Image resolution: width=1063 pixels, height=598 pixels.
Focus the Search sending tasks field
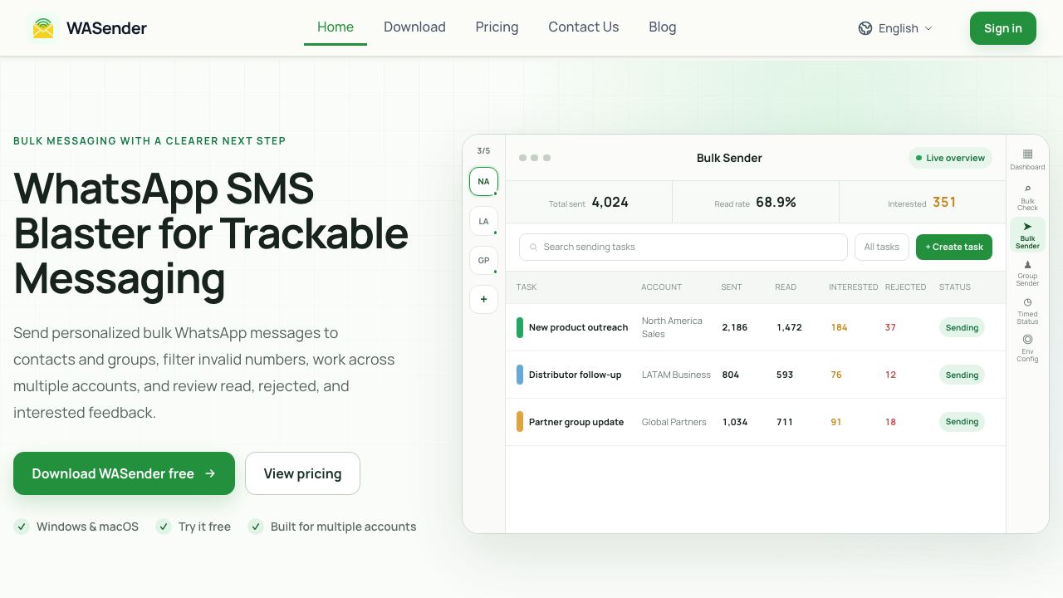coord(683,247)
